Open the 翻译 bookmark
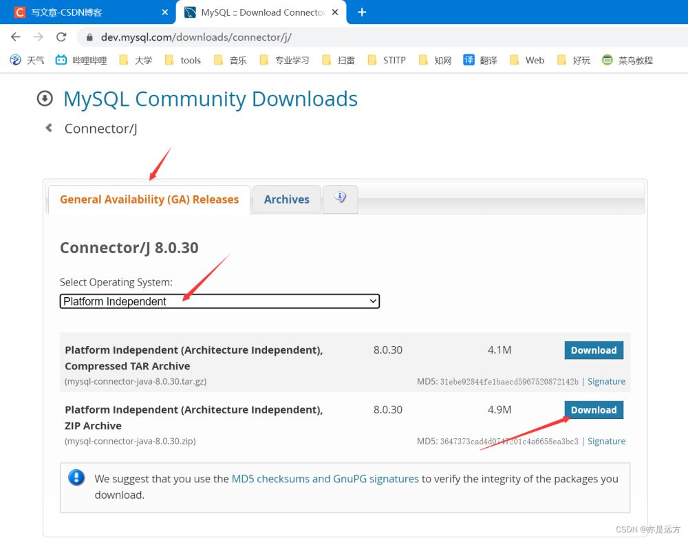 (x=480, y=61)
